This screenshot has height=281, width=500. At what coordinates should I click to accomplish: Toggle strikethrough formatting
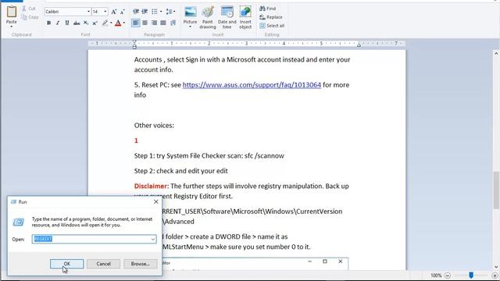[77, 23]
